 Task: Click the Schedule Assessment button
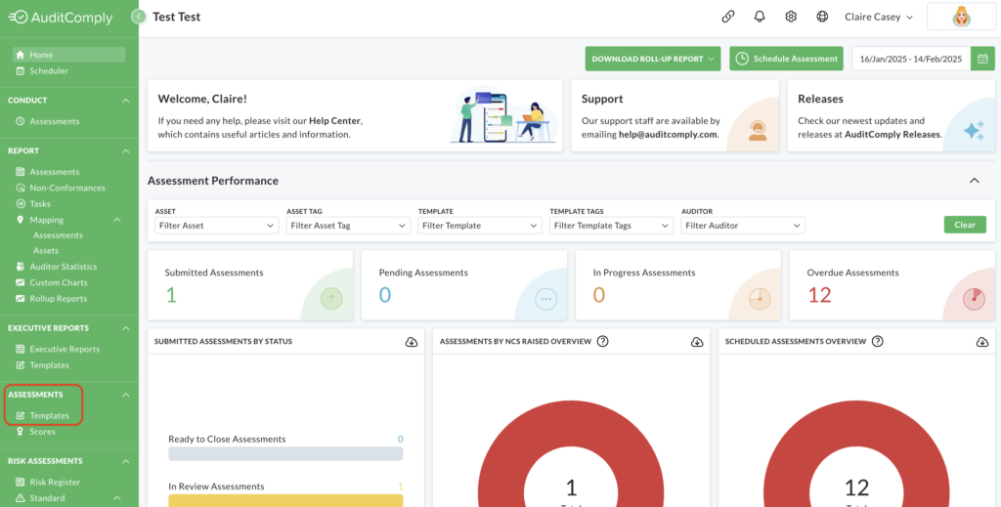click(x=786, y=59)
